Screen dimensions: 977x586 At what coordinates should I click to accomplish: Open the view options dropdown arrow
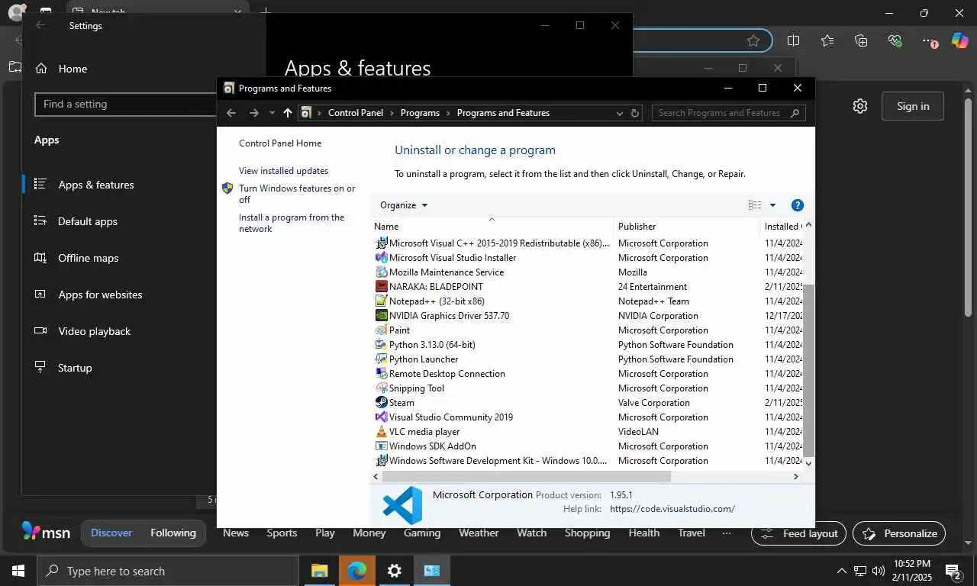772,205
